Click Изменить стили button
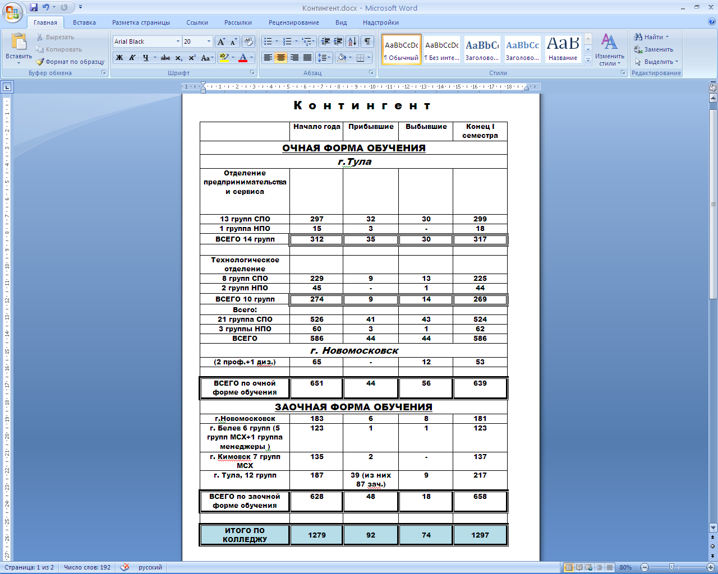 pos(610,49)
